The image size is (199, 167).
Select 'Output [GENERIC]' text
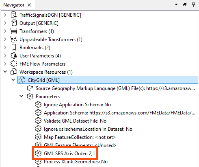(x=39, y=23)
